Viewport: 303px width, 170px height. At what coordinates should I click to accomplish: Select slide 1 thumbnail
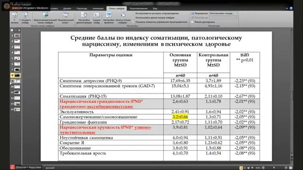pyautogui.click(x=17, y=35)
